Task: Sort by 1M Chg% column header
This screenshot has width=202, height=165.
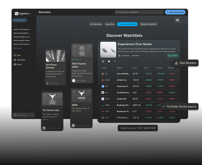Action: 171,68
